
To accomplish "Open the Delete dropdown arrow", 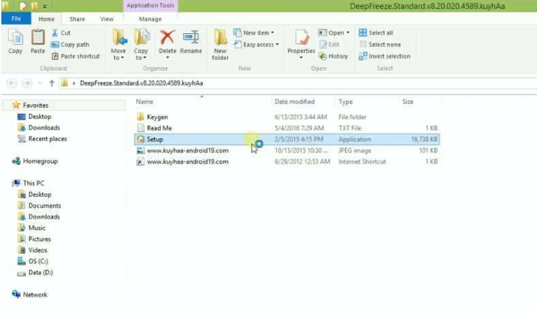I will pos(167,58).
